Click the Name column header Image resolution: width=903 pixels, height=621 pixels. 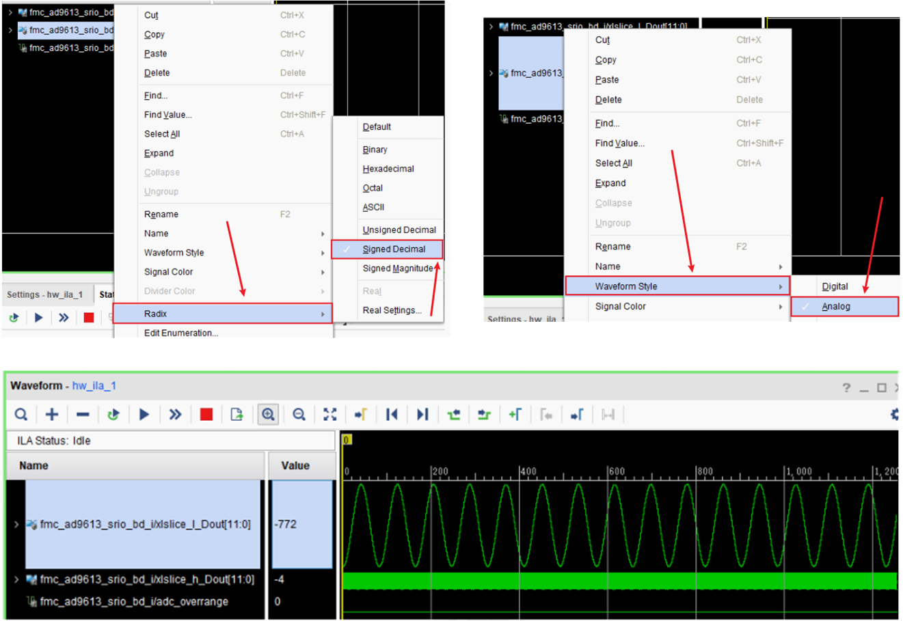[135, 465]
